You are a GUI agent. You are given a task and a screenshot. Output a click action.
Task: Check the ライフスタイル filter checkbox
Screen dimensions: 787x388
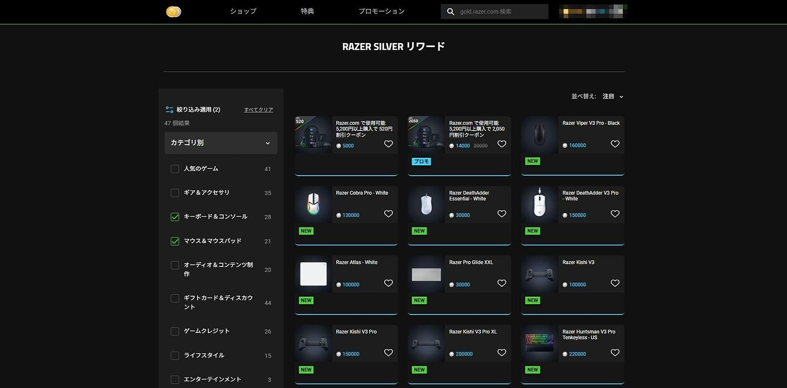[x=175, y=355]
